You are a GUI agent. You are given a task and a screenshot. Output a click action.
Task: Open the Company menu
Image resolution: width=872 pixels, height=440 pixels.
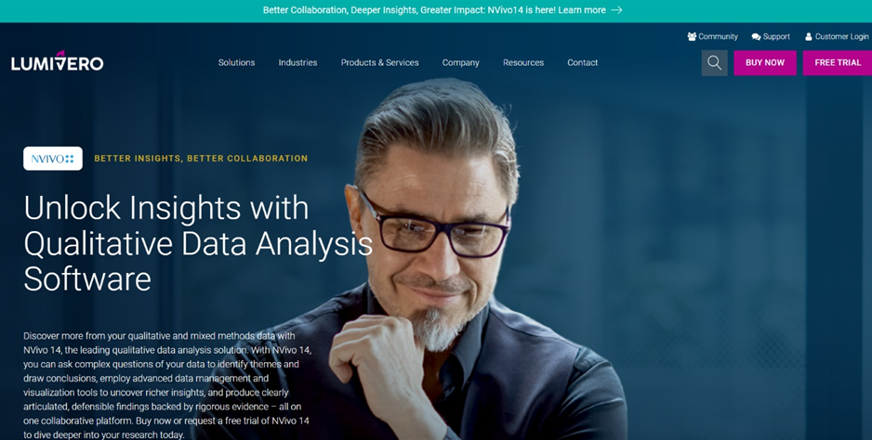click(460, 63)
